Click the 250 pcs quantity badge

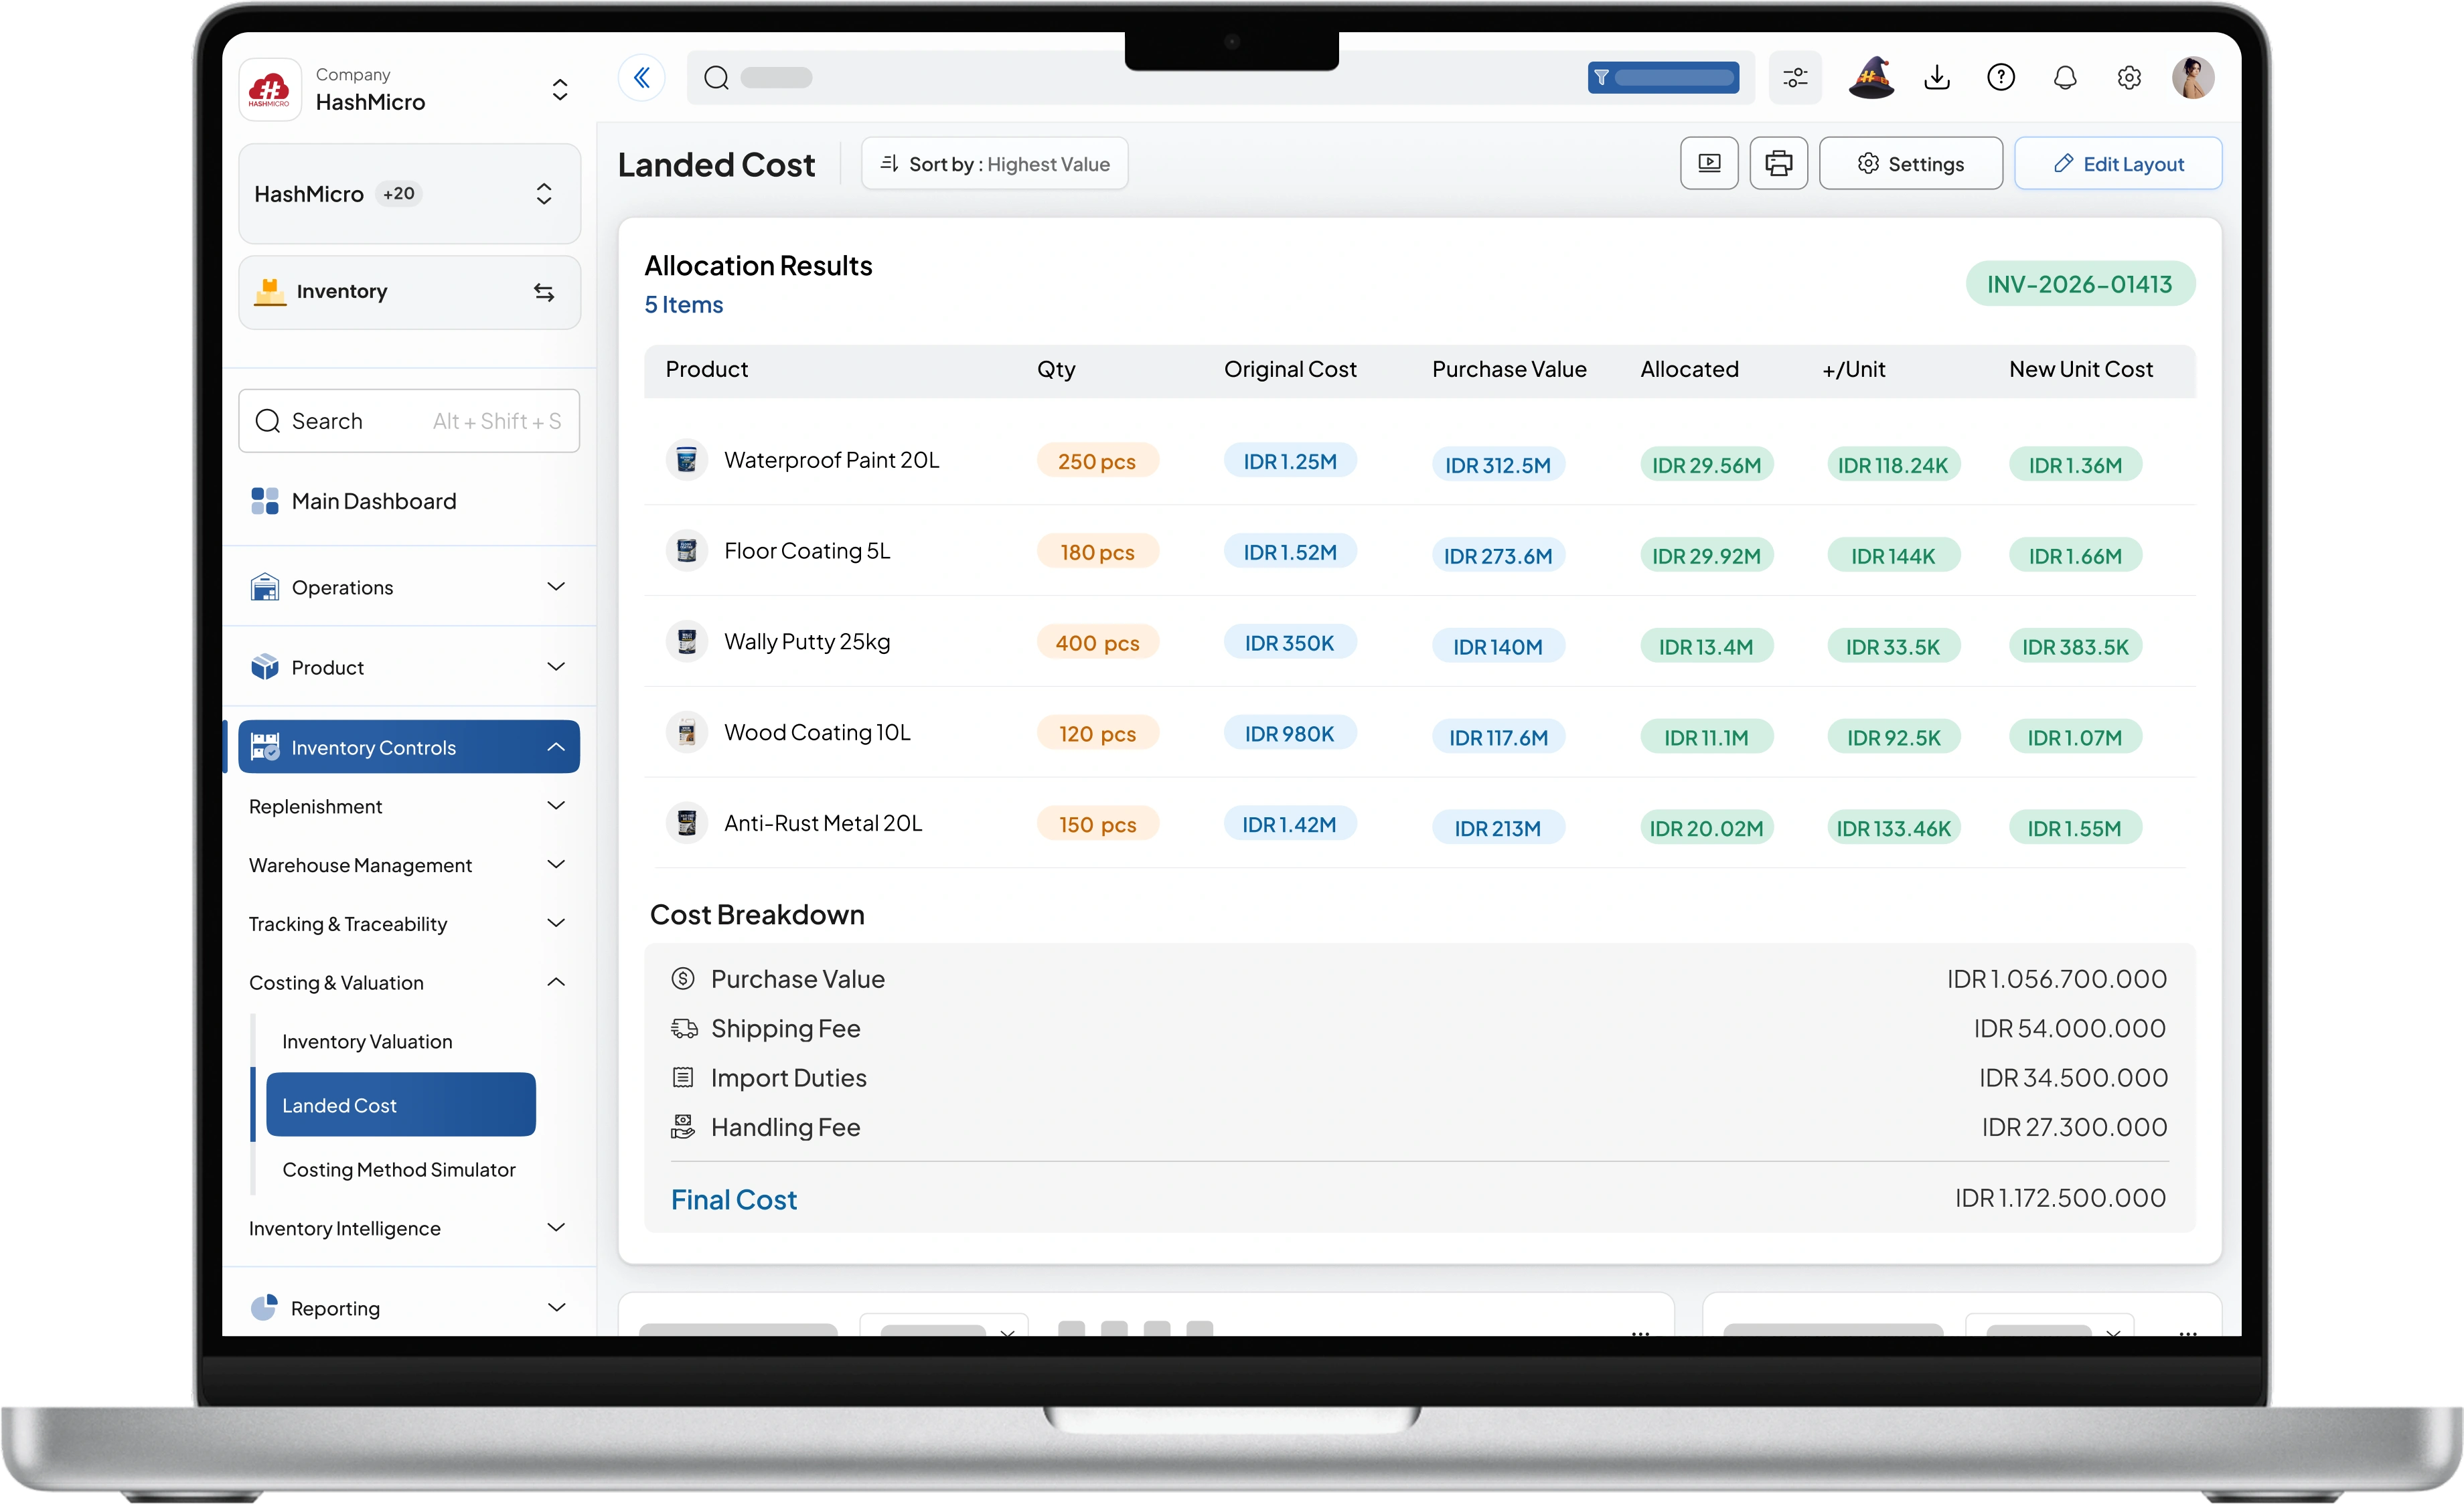tap(1097, 461)
